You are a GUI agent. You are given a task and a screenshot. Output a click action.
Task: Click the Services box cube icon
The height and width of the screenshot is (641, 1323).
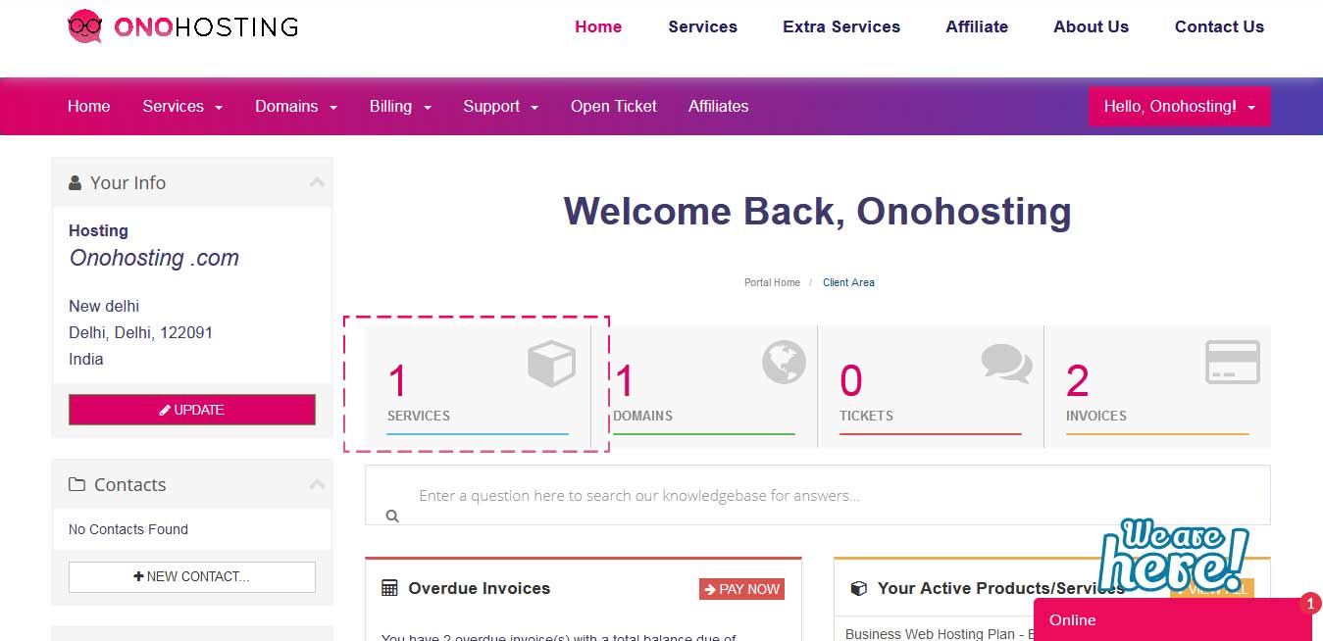click(x=551, y=365)
